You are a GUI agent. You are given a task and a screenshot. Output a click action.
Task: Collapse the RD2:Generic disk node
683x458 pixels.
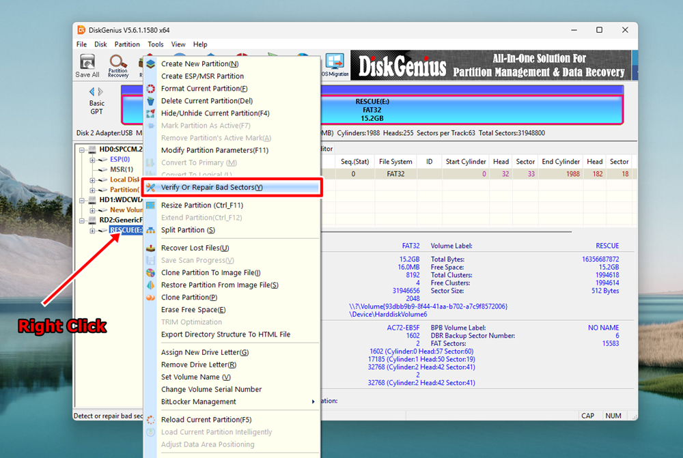(82, 220)
